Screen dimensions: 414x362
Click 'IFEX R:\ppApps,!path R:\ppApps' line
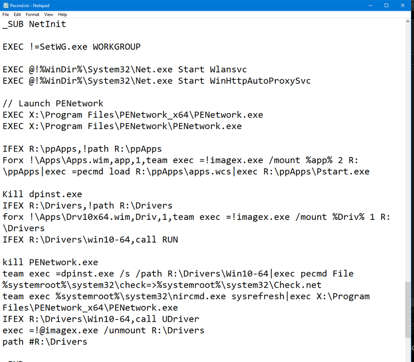coord(82,149)
